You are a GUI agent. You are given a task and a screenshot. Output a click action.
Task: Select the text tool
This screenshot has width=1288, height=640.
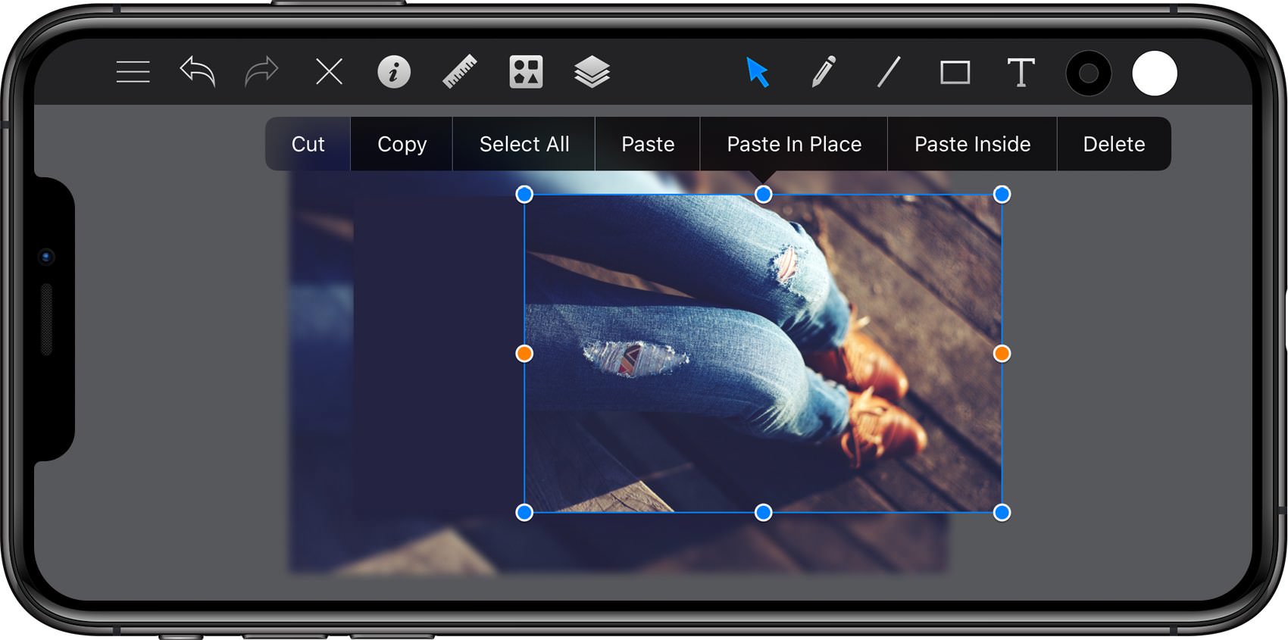(1021, 72)
